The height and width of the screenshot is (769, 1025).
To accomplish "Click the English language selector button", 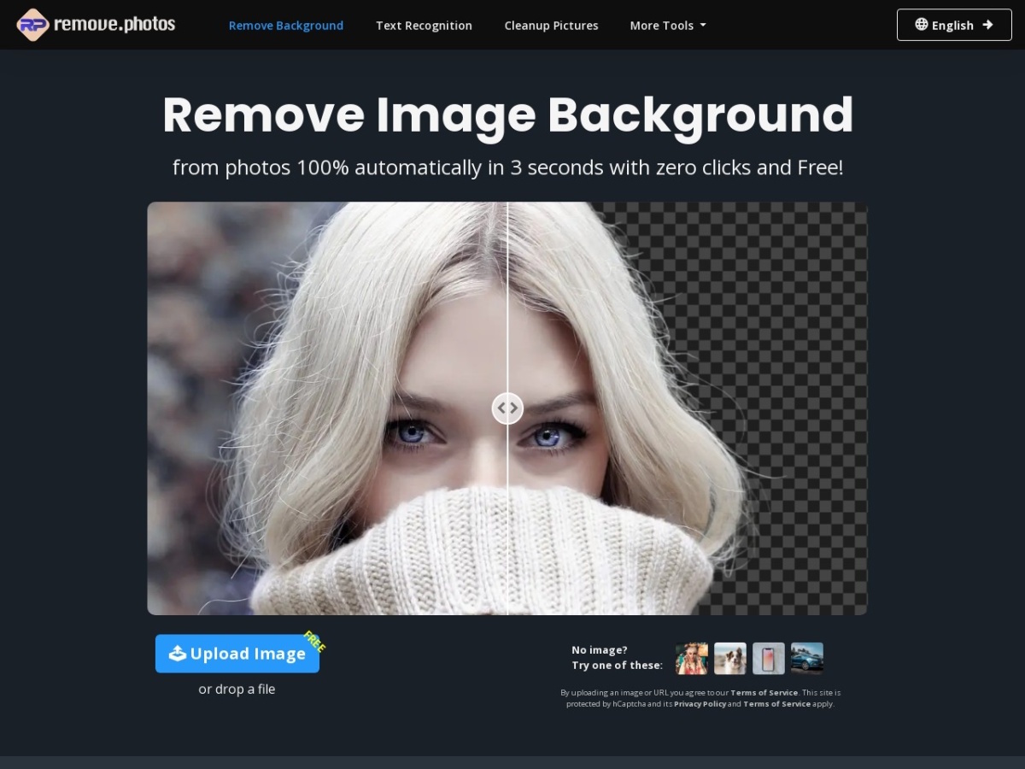I will [x=954, y=25].
